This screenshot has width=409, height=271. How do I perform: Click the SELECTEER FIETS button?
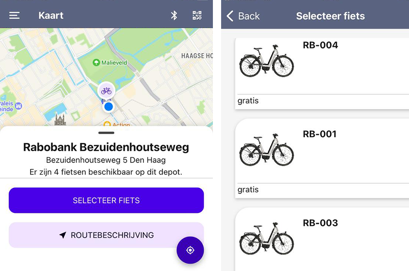tap(106, 200)
